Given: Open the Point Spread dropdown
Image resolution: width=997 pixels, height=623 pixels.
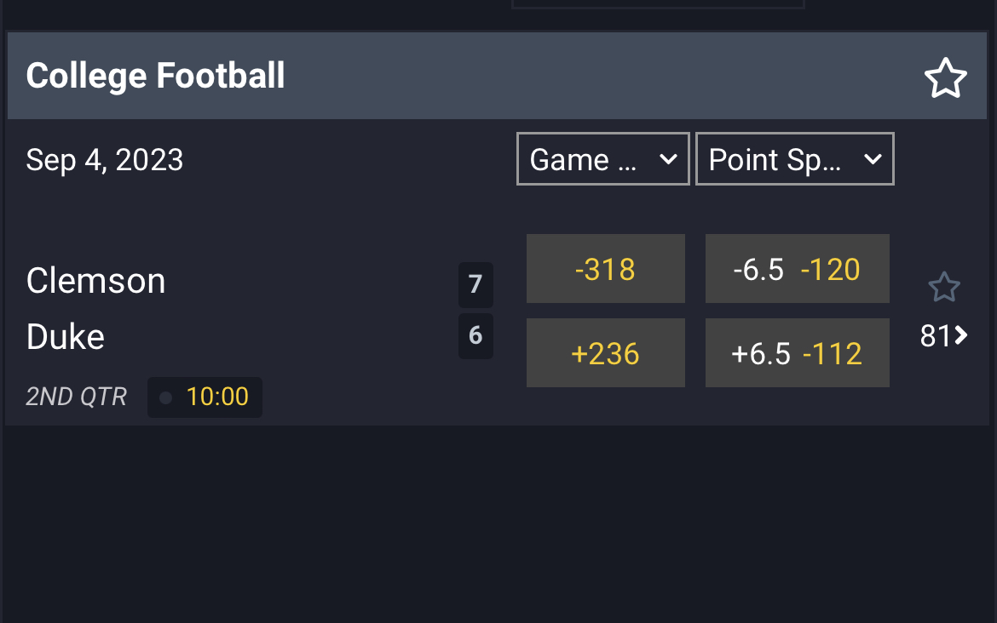Looking at the screenshot, I should [794, 159].
